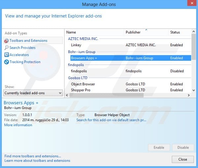Click Browser Helper Object type value
The width and height of the screenshot is (198, 168).
(112, 115)
